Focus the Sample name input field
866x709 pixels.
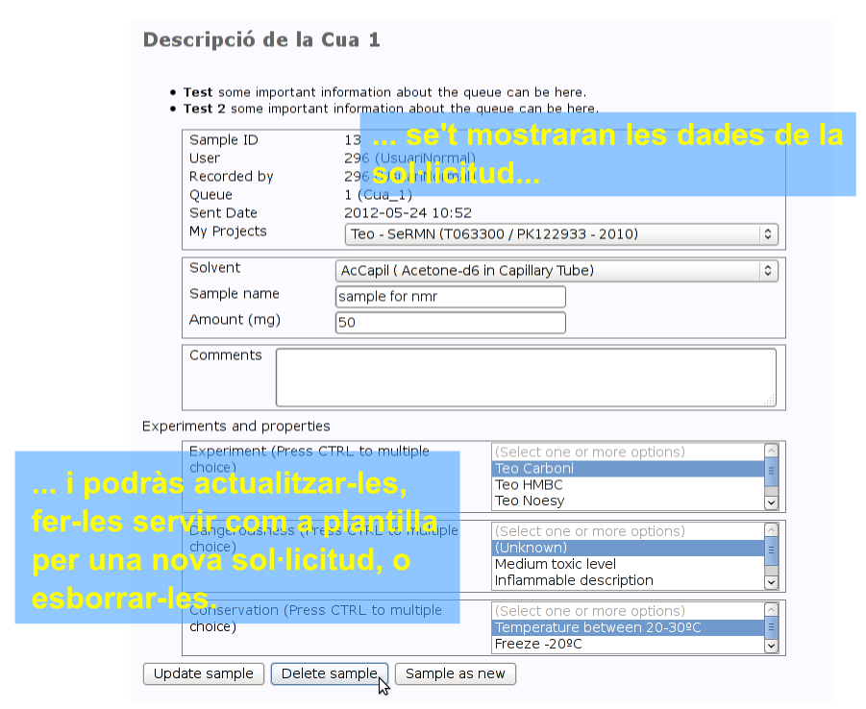[451, 297]
